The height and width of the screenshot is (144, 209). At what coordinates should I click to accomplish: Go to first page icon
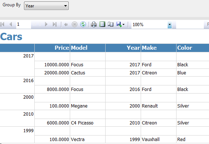(2, 24)
